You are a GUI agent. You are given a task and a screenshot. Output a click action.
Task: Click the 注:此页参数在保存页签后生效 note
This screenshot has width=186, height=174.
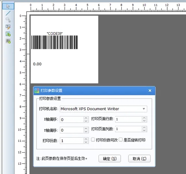point(62,159)
